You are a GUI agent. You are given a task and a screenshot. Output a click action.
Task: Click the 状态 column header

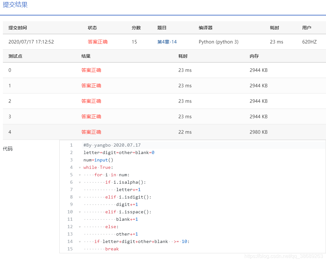92,28
